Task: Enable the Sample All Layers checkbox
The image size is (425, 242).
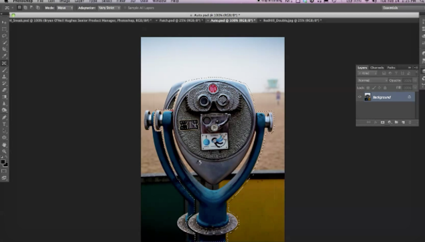Action: [125, 8]
